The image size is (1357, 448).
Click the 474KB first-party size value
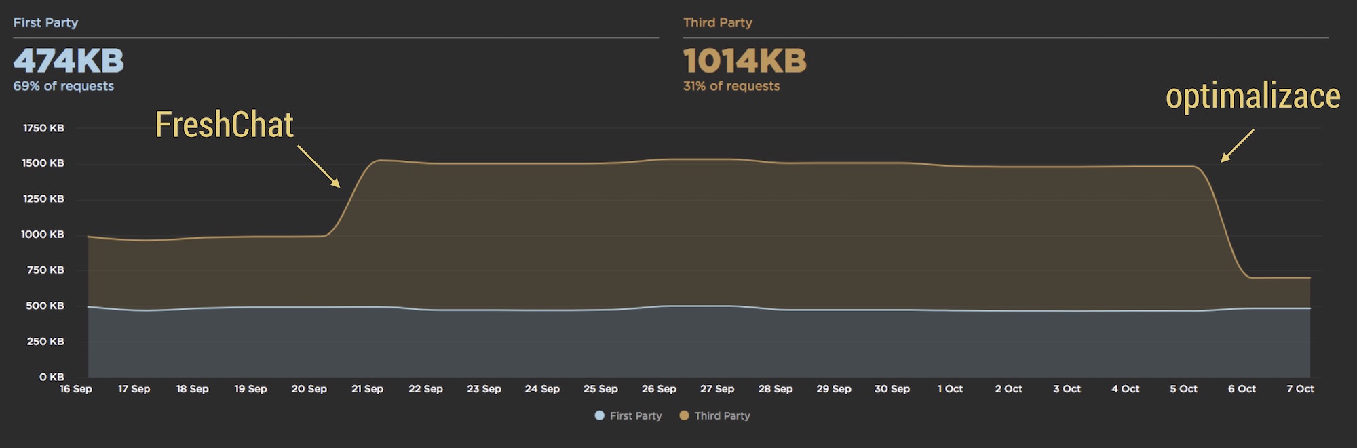coord(69,60)
